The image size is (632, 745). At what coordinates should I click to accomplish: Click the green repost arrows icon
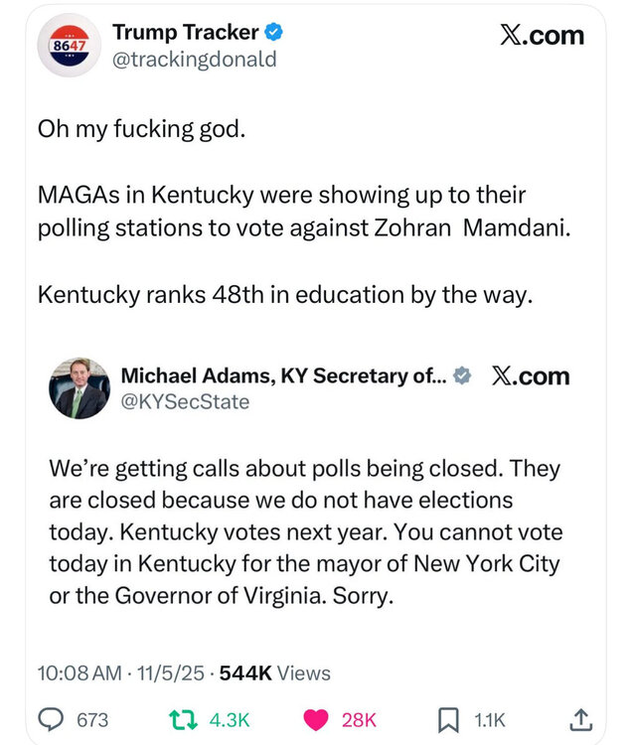[180, 719]
